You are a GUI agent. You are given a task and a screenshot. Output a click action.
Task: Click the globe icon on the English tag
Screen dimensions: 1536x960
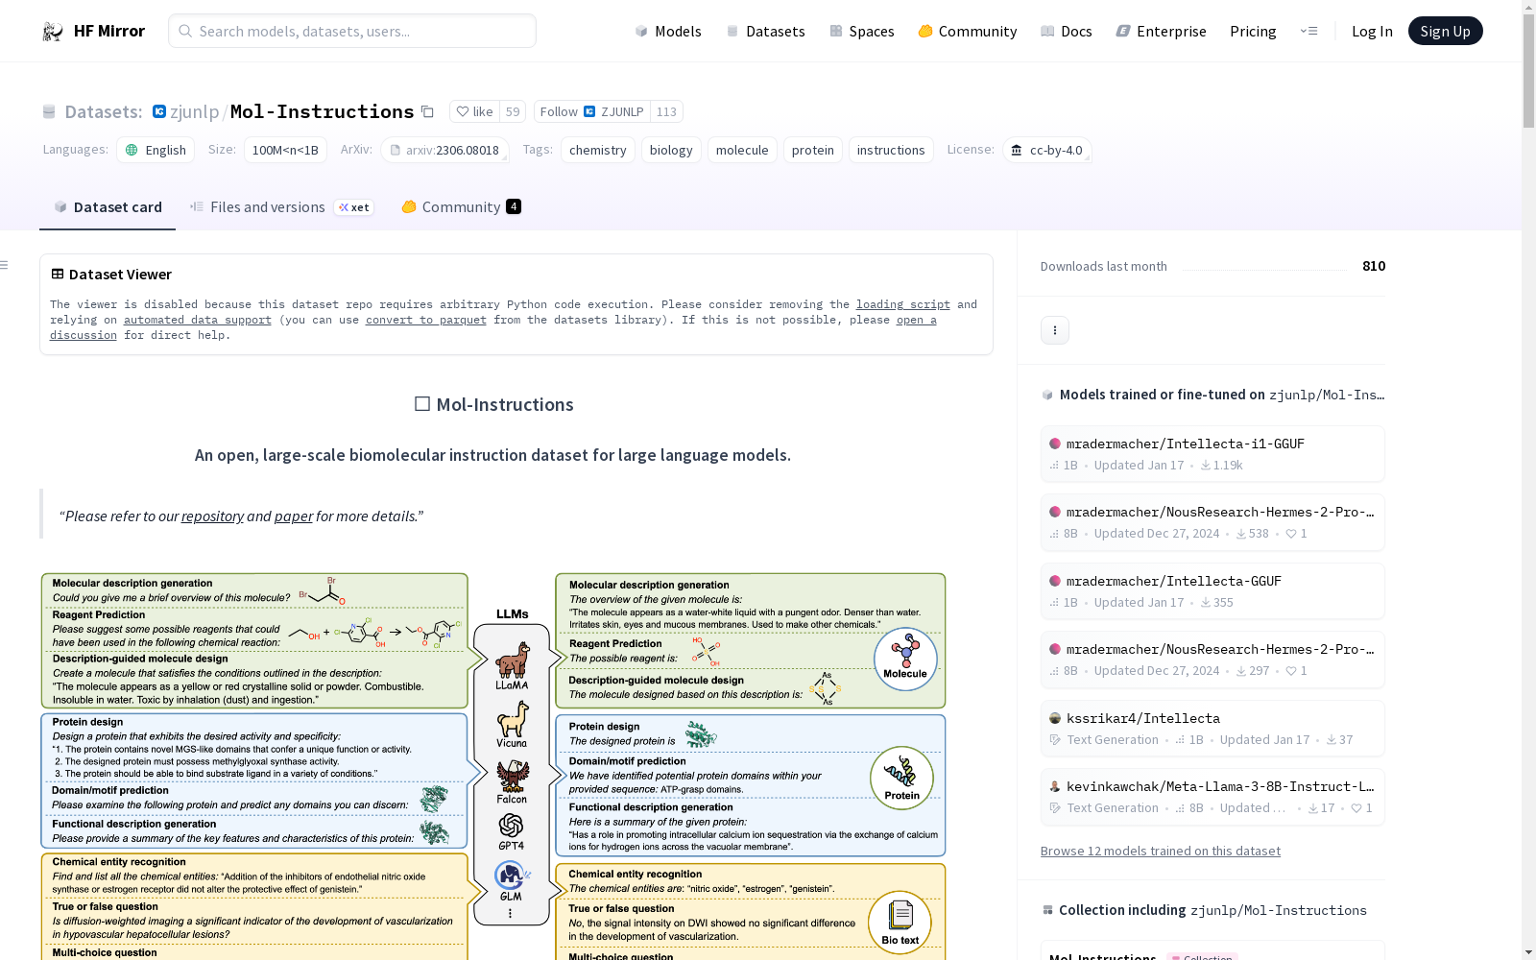tap(132, 150)
